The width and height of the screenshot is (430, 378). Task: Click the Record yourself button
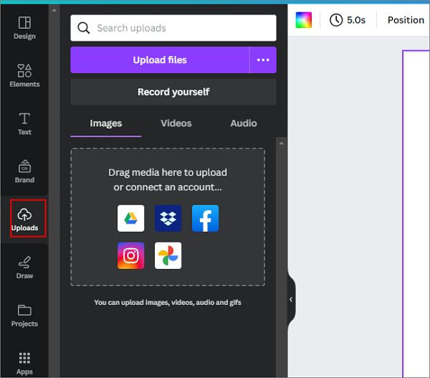click(x=173, y=92)
